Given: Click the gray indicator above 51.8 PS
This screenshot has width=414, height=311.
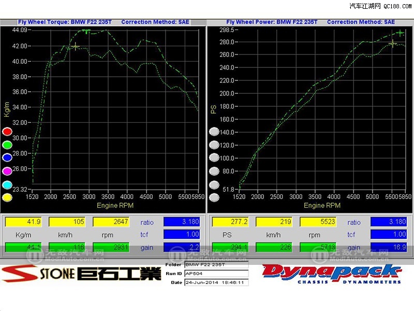Looking at the screenshot, I should click(x=214, y=185).
